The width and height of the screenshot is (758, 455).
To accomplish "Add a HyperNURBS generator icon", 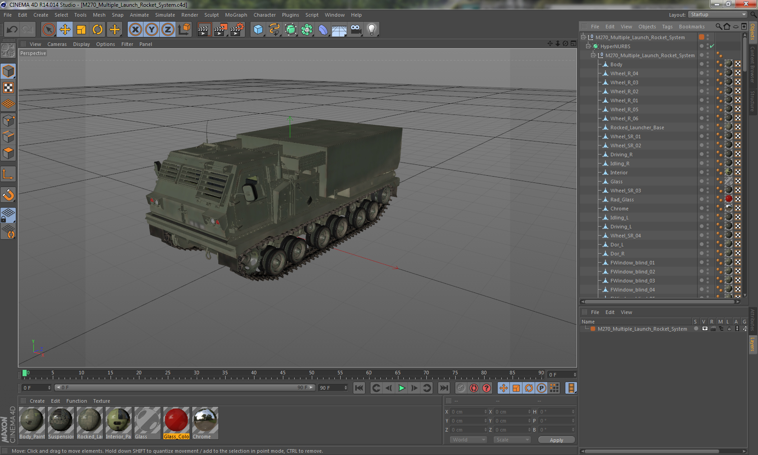I will [291, 30].
